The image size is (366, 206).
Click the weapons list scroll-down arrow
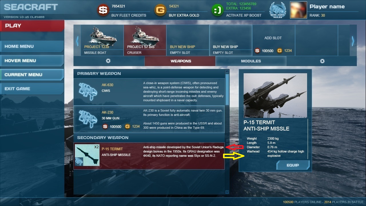[227, 192]
